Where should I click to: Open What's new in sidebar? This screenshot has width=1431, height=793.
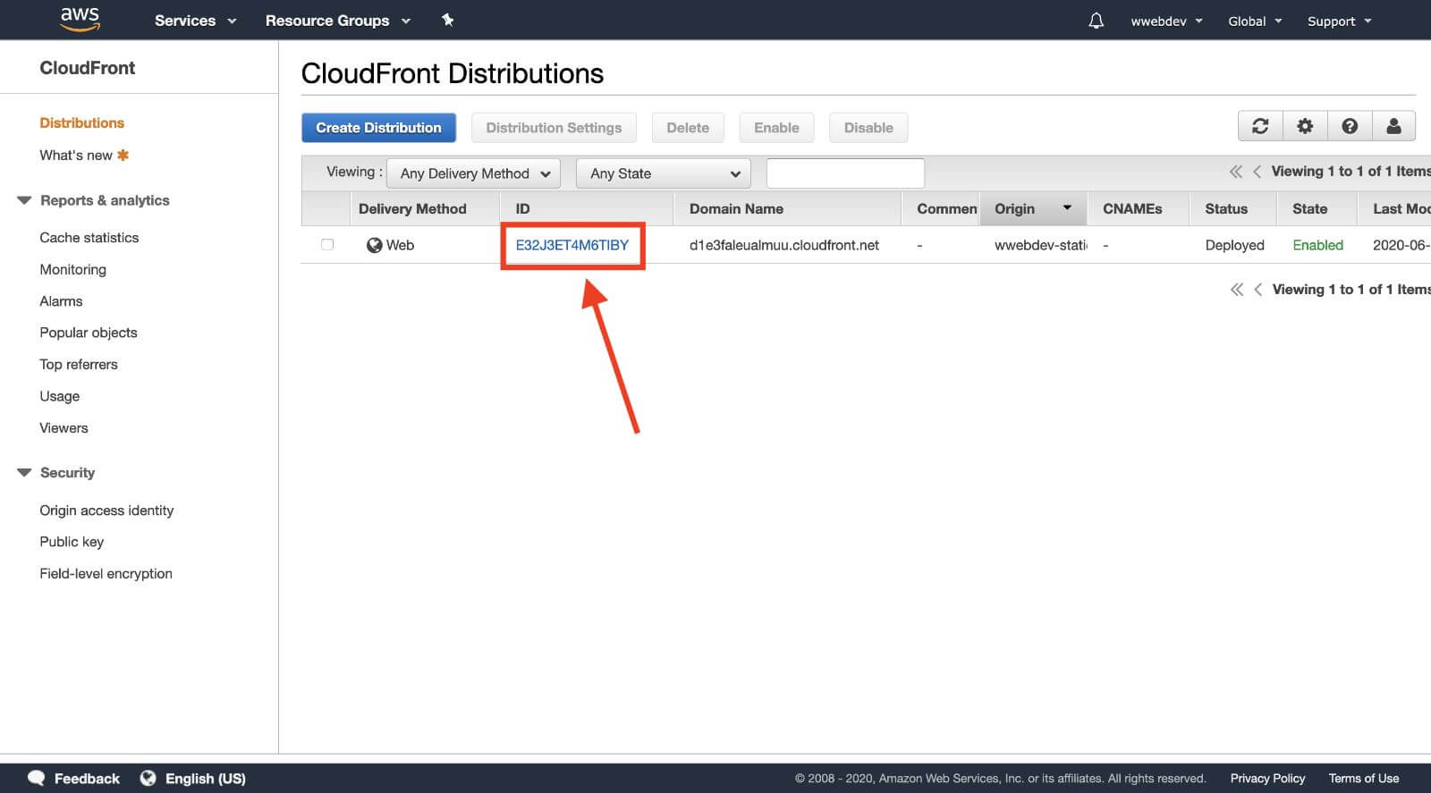click(76, 155)
